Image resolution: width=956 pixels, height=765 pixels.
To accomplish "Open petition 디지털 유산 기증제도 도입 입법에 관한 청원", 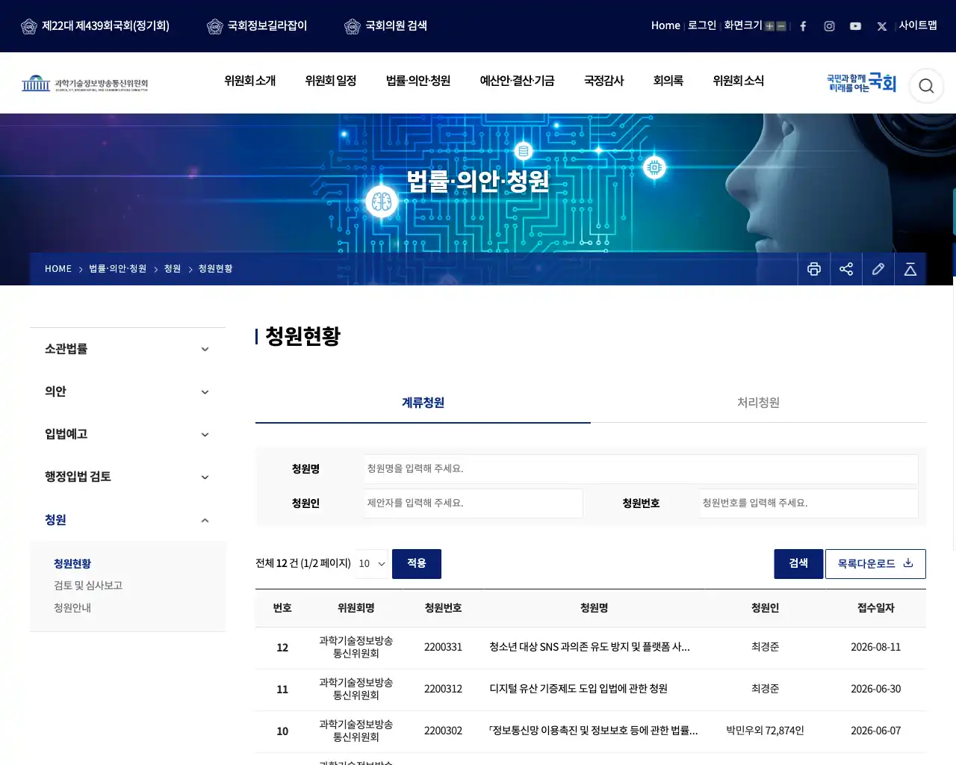I will 578,689.
